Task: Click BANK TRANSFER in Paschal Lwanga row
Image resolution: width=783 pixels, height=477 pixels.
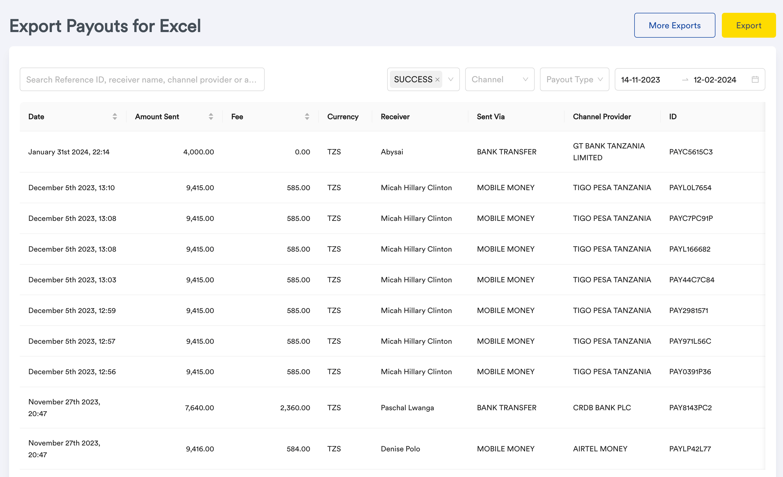Action: pyautogui.click(x=507, y=408)
